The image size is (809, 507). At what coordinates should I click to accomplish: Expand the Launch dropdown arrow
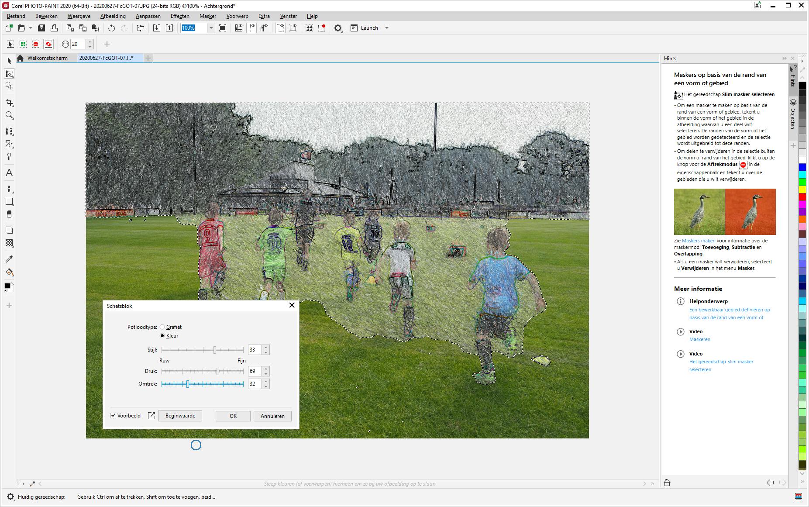386,28
